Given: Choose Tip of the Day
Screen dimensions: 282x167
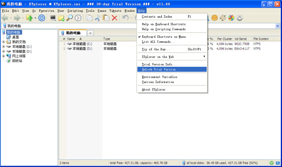Looking at the screenshot, I should point(172,49).
